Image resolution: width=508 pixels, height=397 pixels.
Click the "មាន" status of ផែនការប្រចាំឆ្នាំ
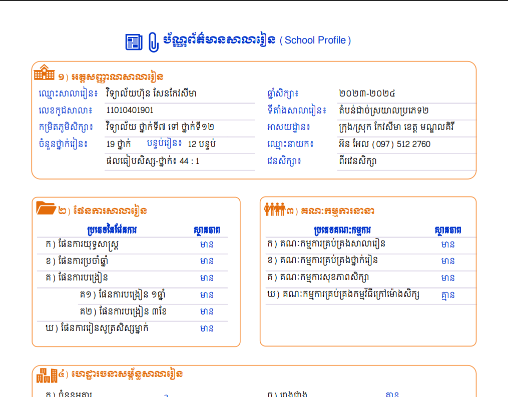tap(207, 261)
